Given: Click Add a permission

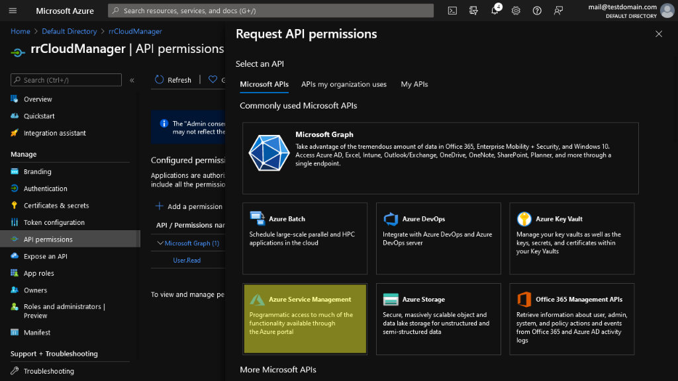Looking at the screenshot, I should pos(189,206).
